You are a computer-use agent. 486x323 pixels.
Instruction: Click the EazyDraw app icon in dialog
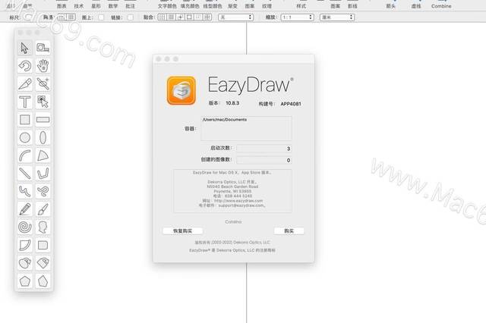point(181,91)
